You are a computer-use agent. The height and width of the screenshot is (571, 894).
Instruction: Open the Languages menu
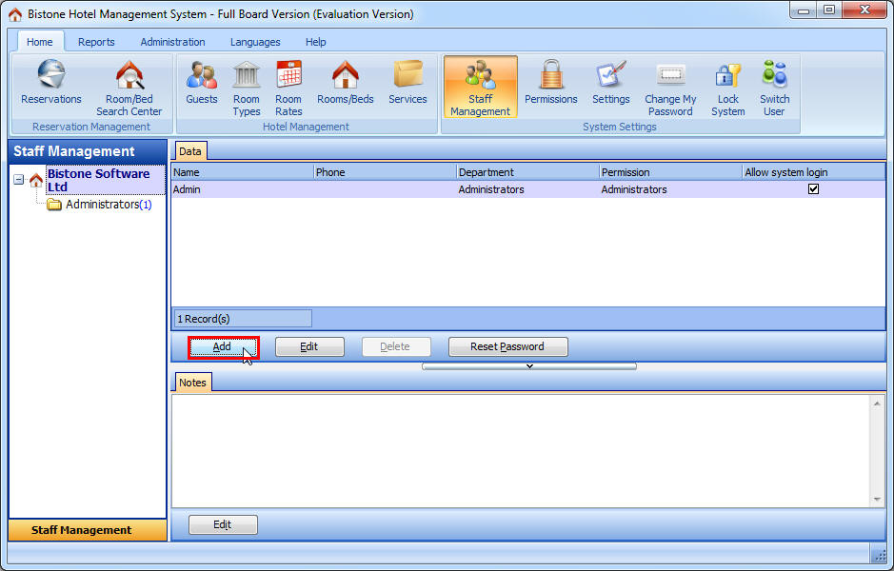coord(254,42)
